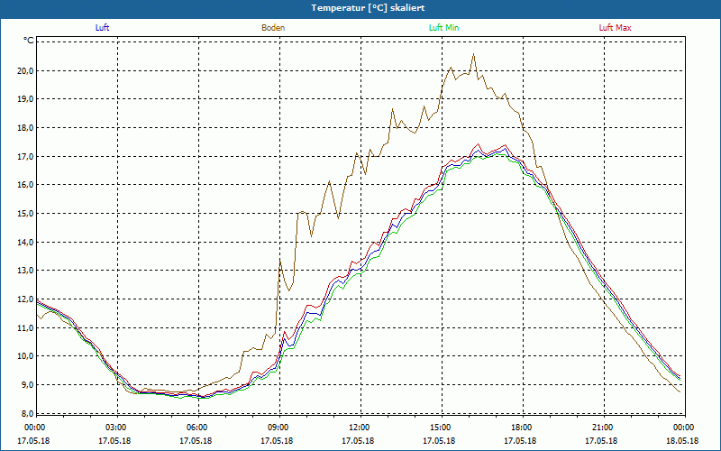
Task: Click the 16,0 y-axis value
Action: 26,185
